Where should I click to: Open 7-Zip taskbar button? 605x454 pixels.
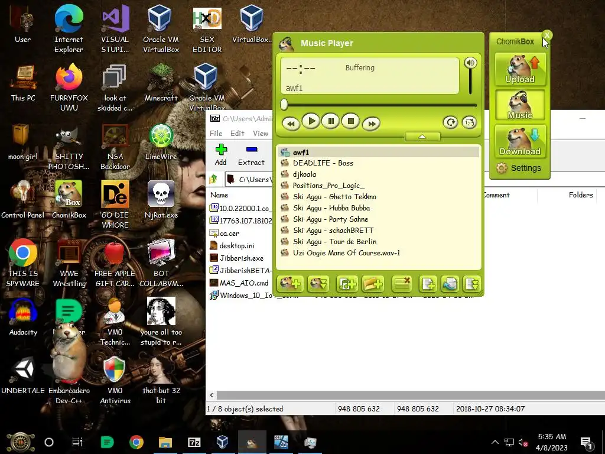[x=194, y=442]
